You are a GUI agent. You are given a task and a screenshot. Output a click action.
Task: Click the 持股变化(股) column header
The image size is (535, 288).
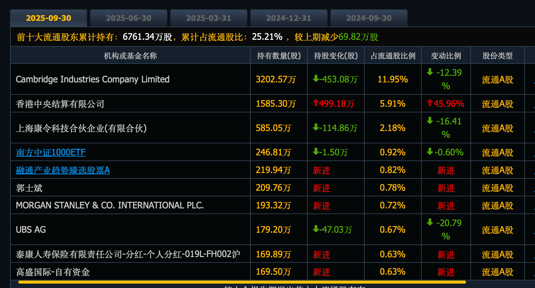[x=336, y=56]
